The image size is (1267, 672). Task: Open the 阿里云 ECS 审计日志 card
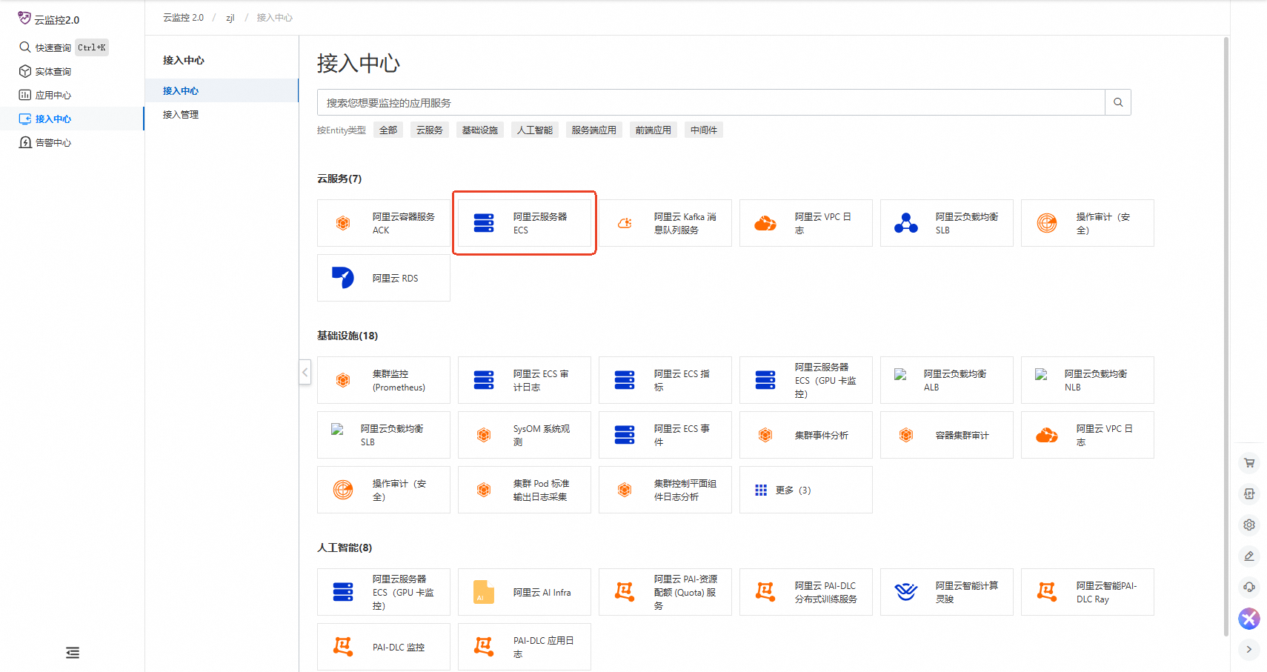click(525, 380)
